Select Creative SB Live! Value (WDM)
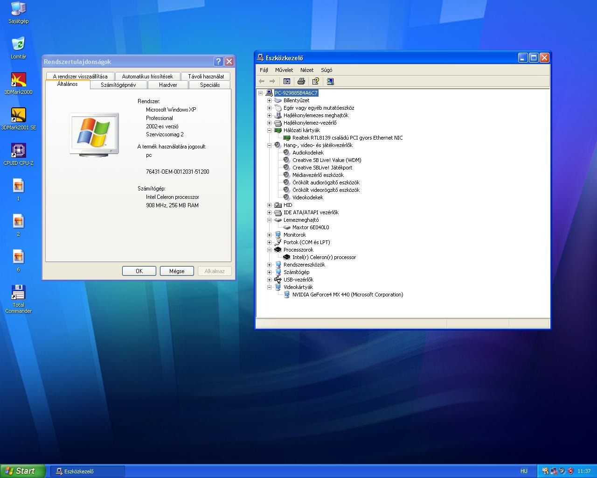Image resolution: width=597 pixels, height=478 pixels. coord(327,160)
